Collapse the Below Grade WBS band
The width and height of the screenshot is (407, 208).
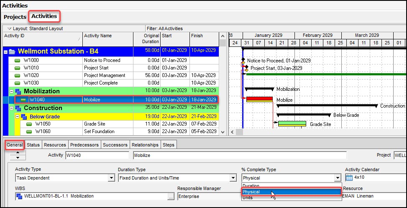click(18, 117)
